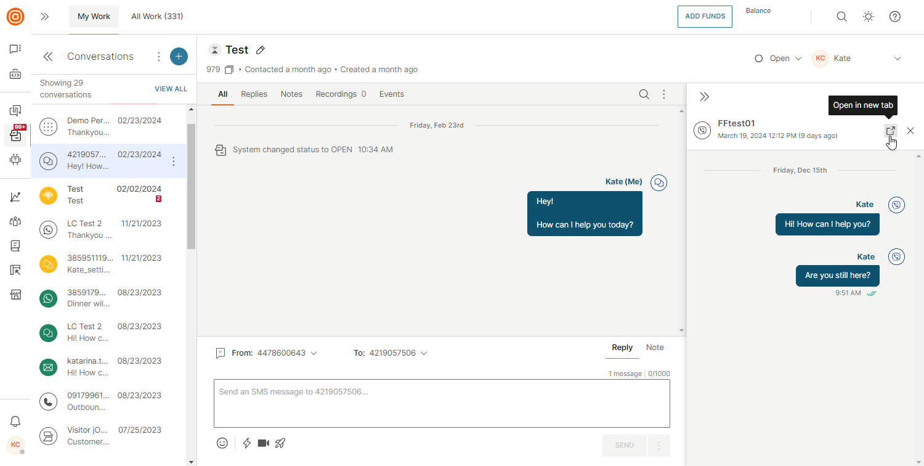
Task: Open the Kate assignee dropdown
Action: click(857, 59)
